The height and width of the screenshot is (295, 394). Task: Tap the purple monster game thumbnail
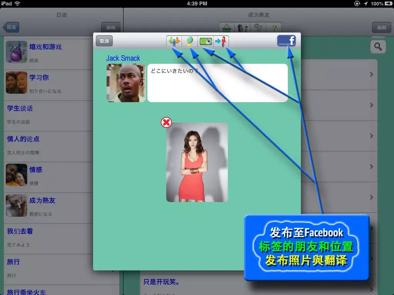[16, 52]
